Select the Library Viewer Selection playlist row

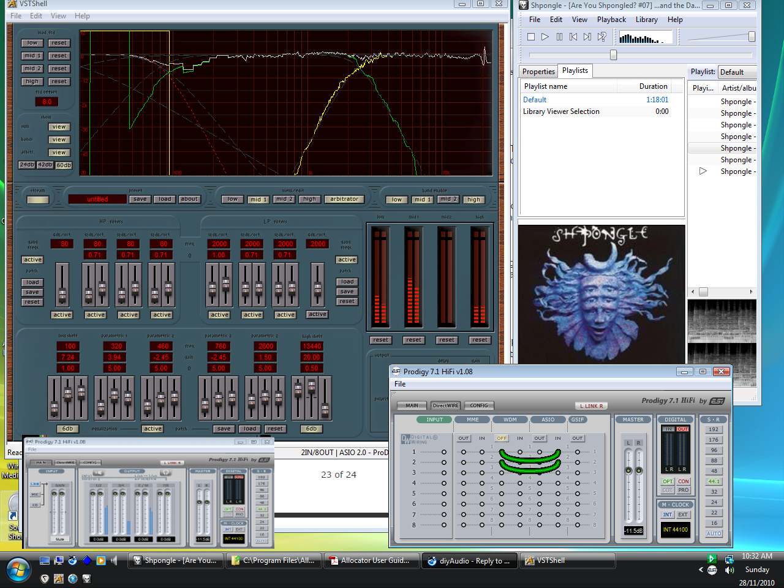[x=601, y=111]
